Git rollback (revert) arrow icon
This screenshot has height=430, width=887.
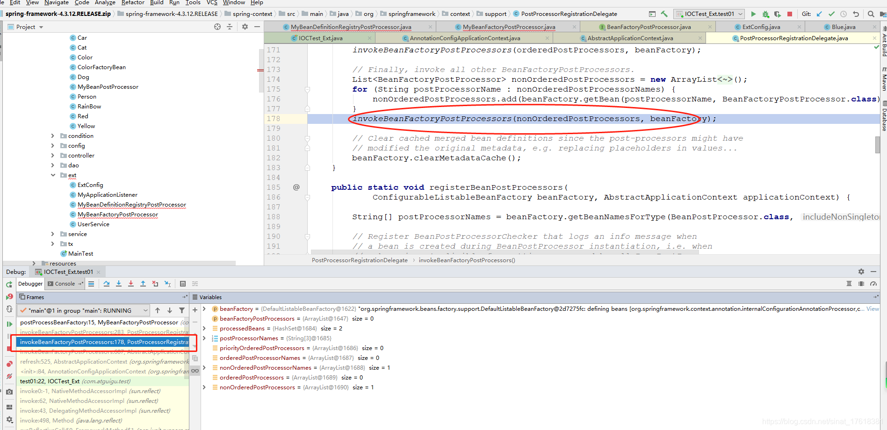(856, 14)
